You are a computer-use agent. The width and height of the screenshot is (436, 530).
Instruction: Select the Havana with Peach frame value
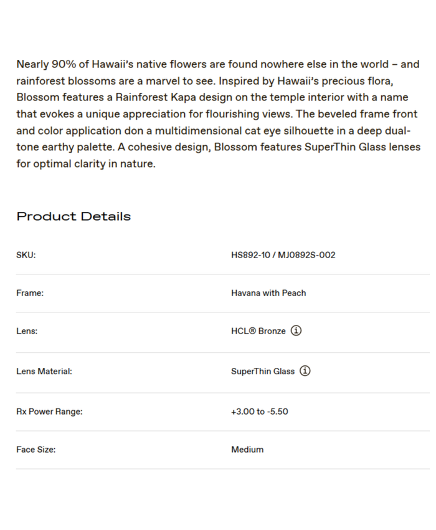pyautogui.click(x=268, y=293)
